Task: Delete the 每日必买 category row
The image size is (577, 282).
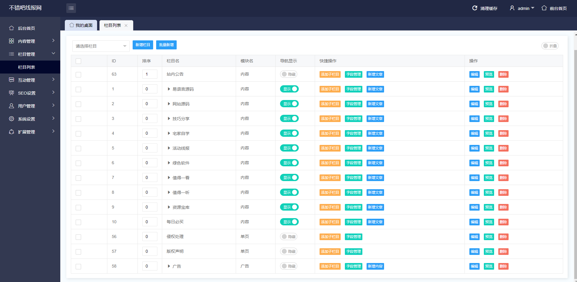Action: [503, 222]
